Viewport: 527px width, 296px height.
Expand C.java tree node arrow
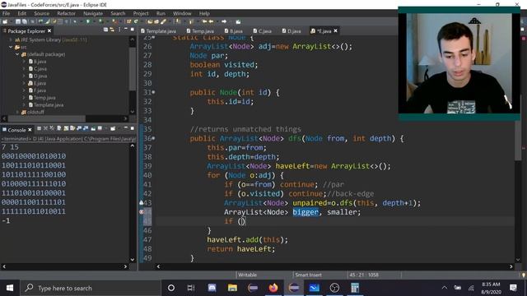coord(24,69)
